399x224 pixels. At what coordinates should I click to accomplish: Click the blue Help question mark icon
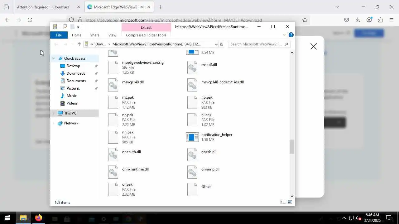(291, 35)
